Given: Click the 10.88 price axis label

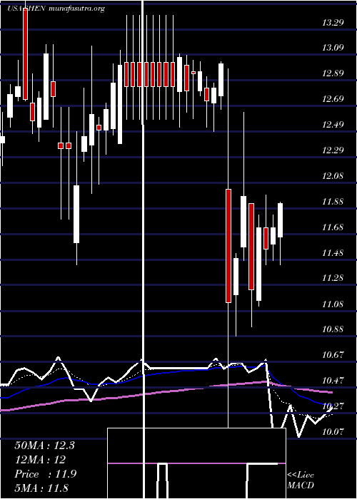Looking at the screenshot, I should 333,329.
